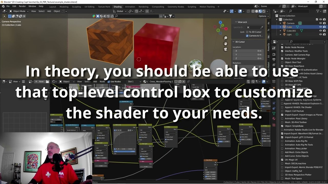
Task: Open the Render menu
Action: coord(22,6)
